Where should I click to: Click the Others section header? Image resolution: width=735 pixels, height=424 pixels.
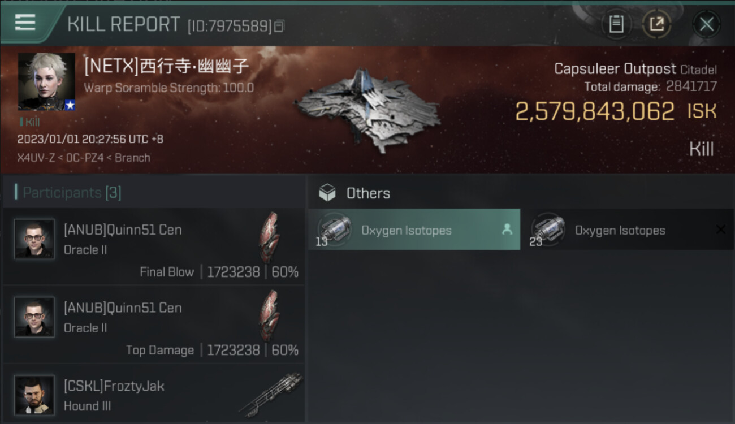click(368, 193)
